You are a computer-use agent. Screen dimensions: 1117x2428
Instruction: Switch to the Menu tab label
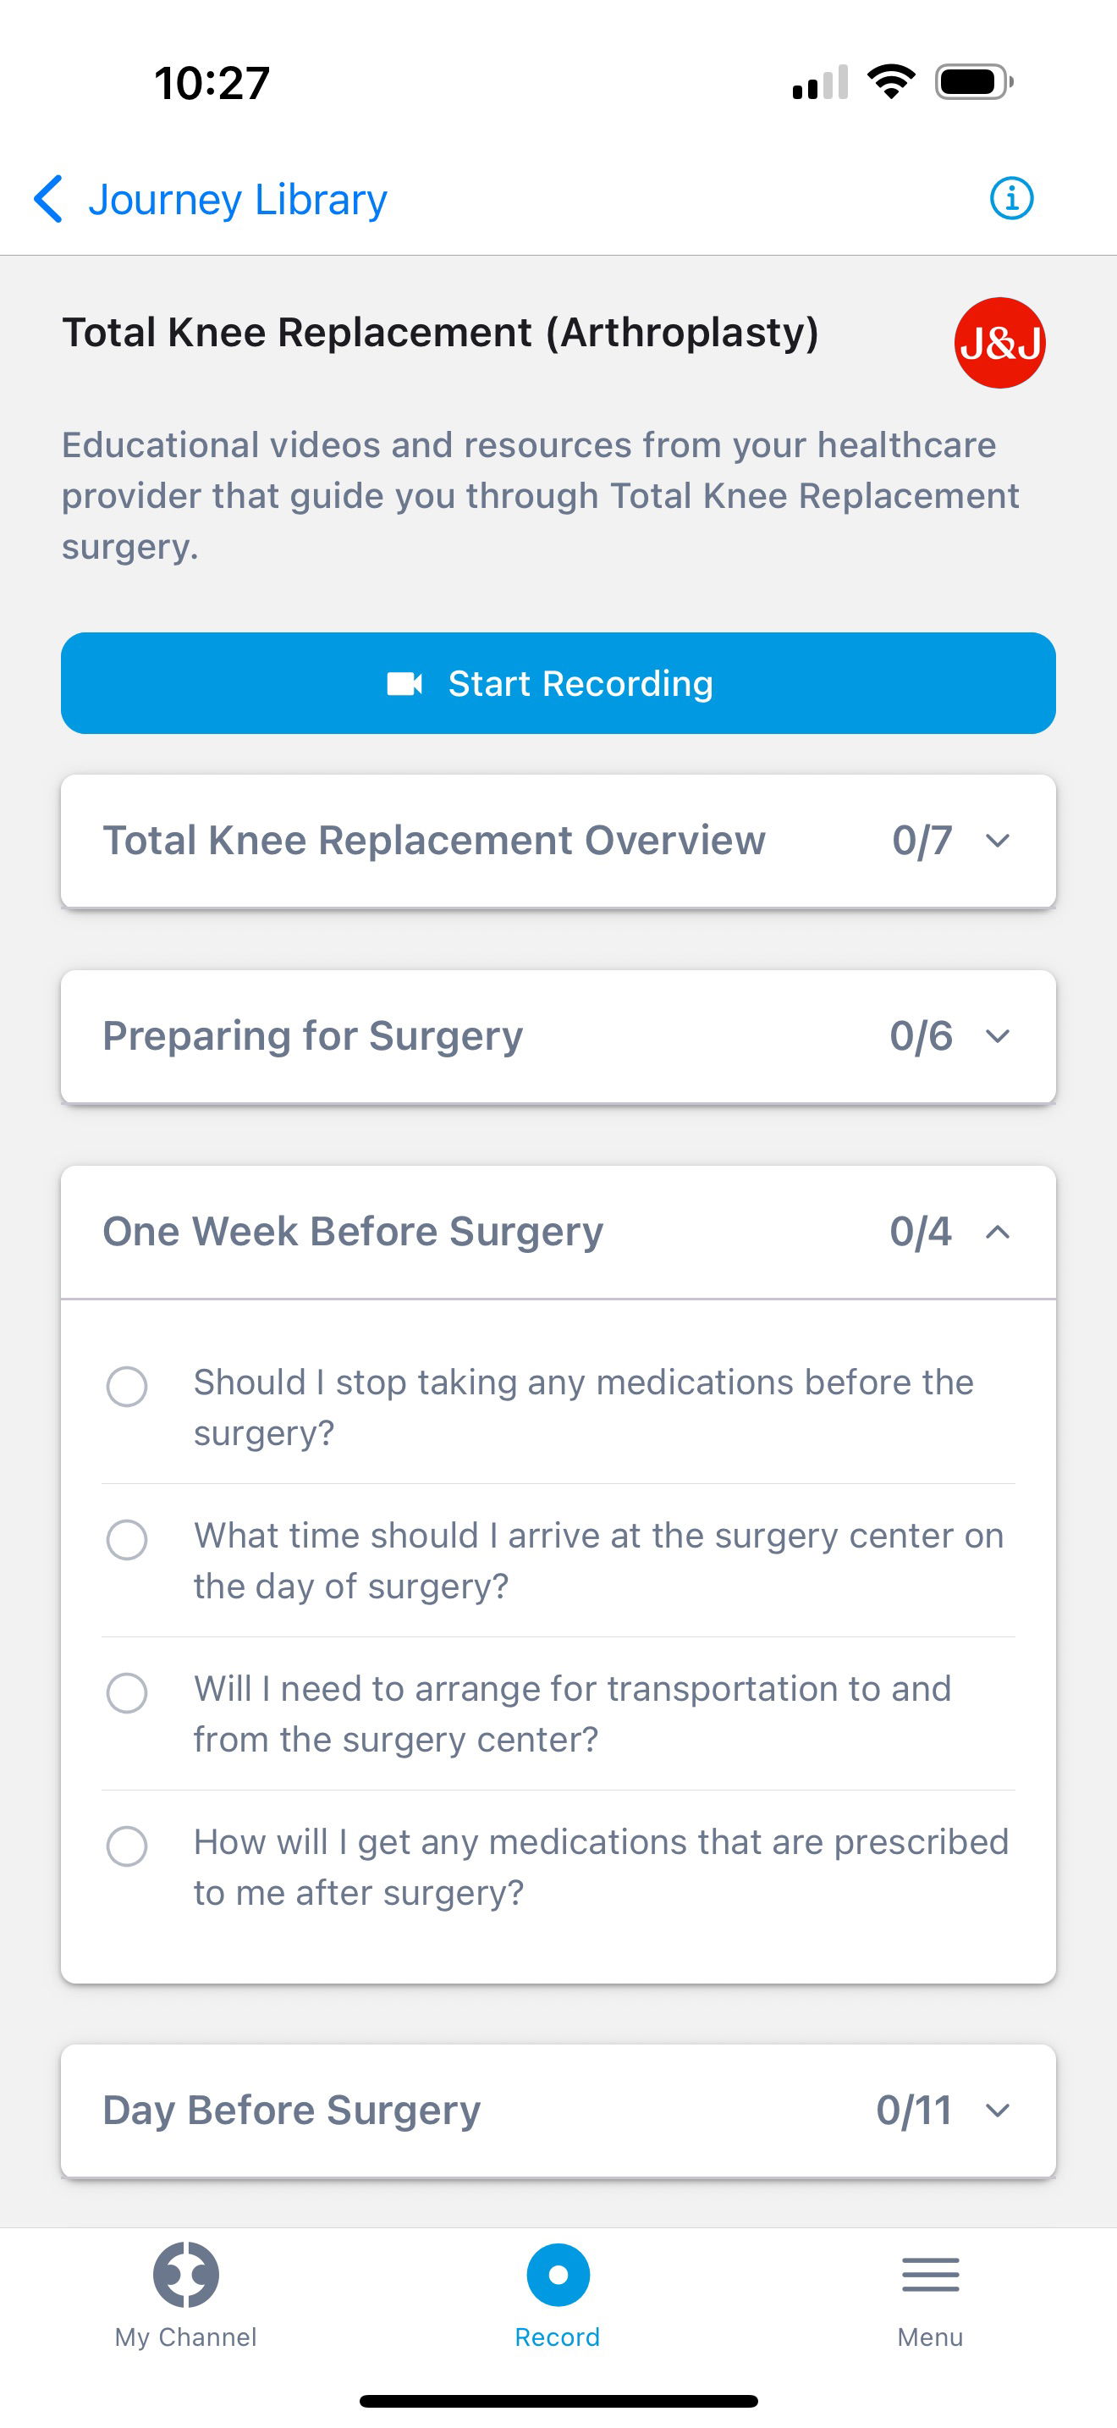tap(931, 2337)
